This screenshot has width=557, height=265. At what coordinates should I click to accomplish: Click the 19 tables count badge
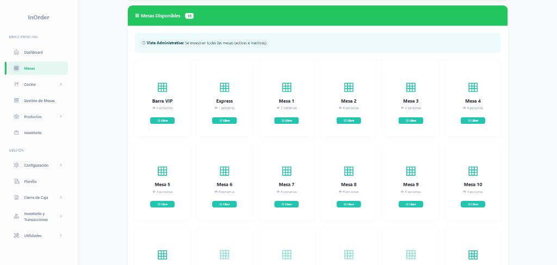[x=189, y=16]
